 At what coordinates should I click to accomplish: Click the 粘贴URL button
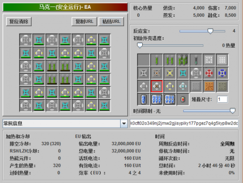point(112,21)
